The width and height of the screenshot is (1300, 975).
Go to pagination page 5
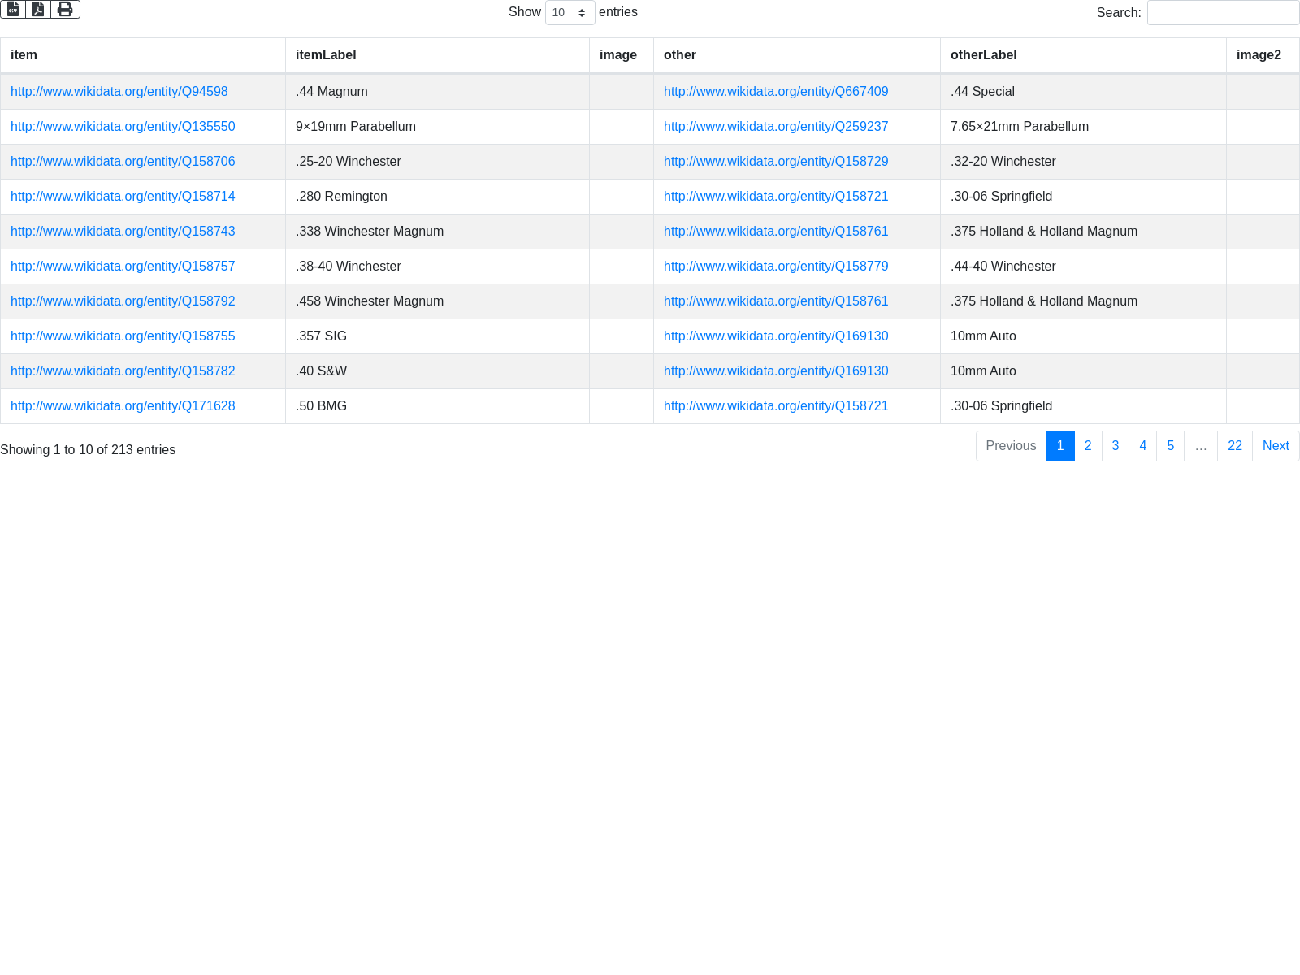(x=1171, y=446)
